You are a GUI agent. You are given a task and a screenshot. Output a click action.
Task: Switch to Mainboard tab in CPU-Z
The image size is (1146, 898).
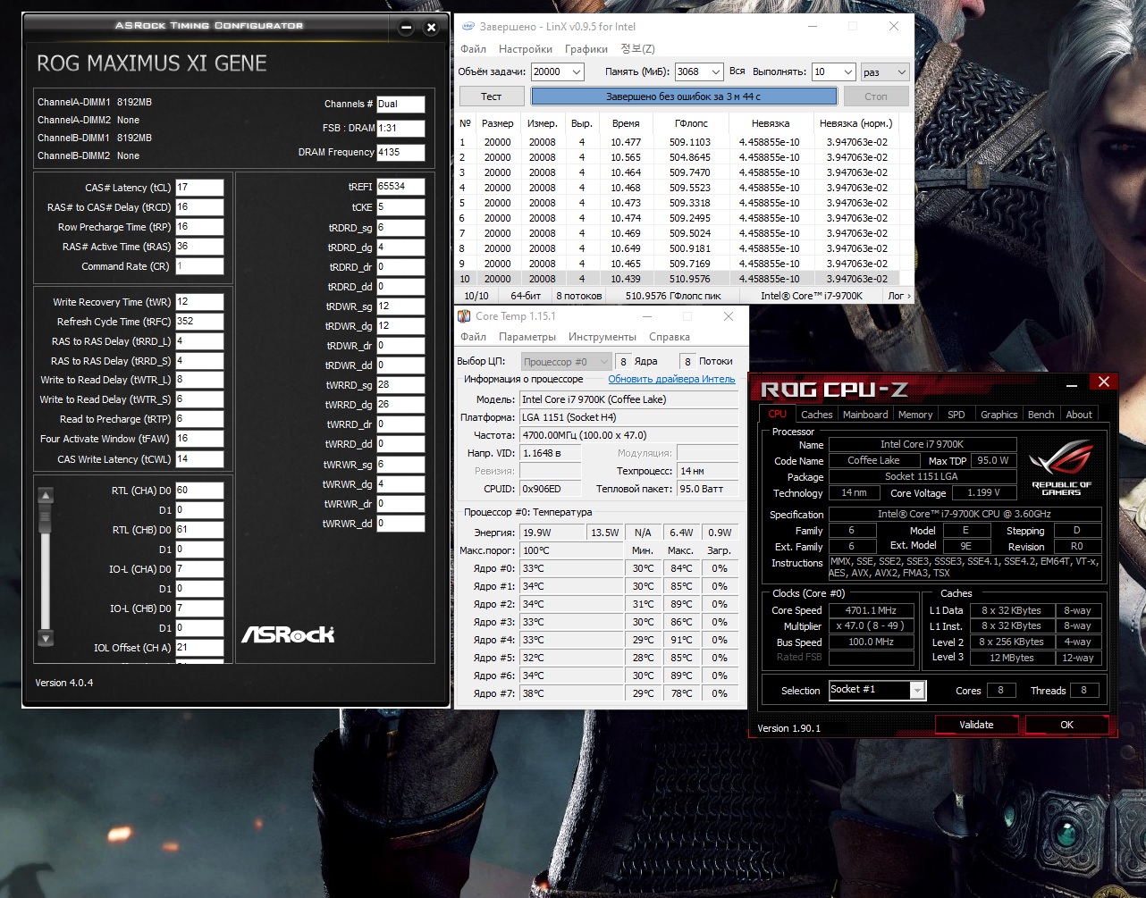click(x=865, y=415)
